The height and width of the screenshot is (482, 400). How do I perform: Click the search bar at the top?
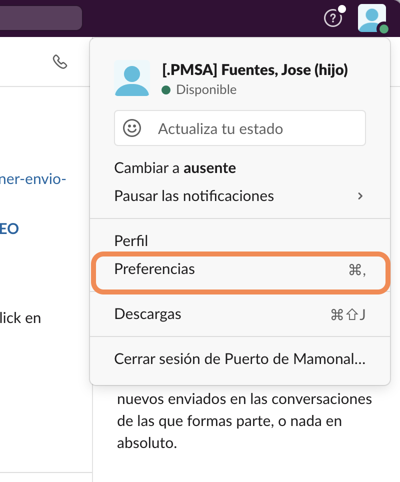click(40, 18)
